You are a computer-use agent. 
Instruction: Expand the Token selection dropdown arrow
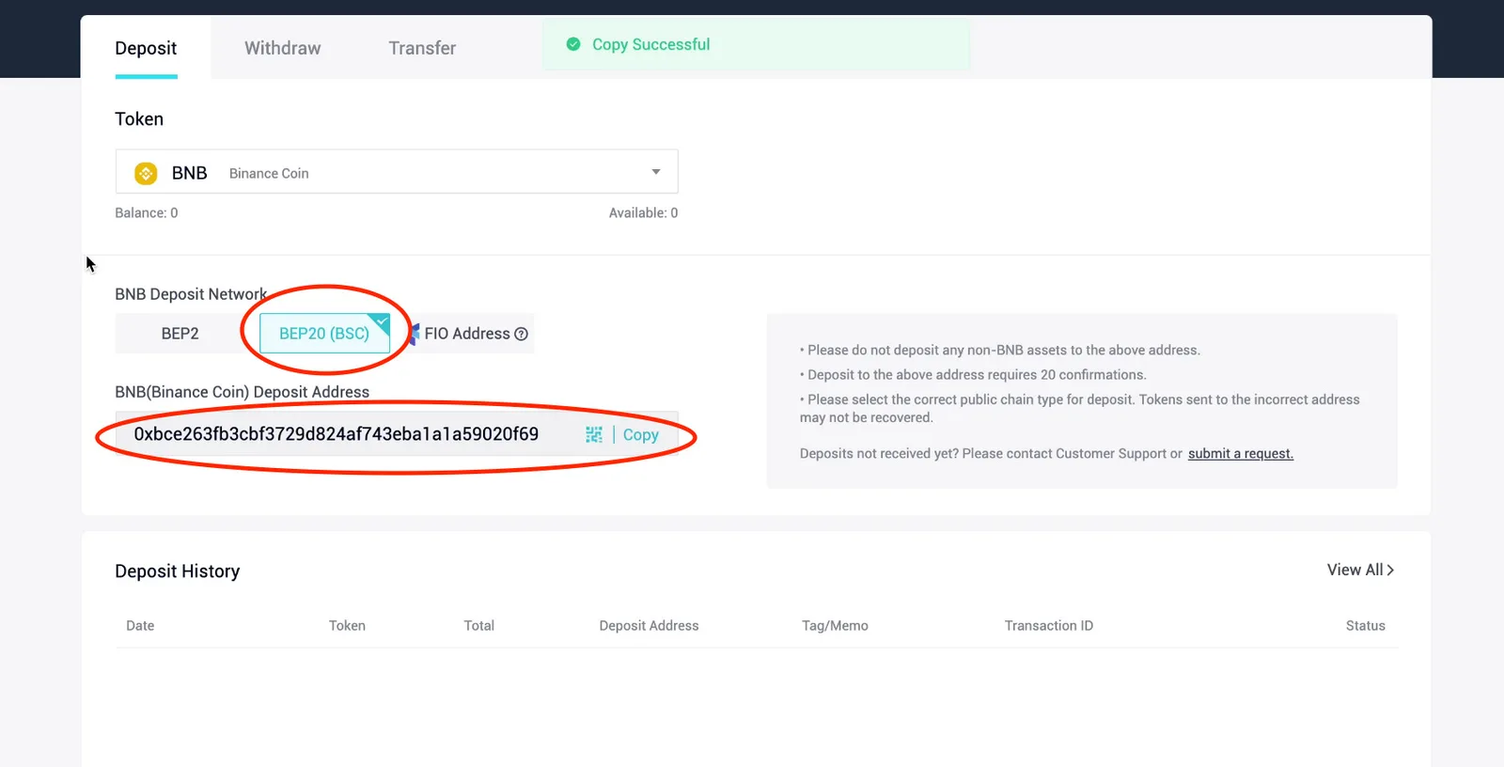(656, 172)
